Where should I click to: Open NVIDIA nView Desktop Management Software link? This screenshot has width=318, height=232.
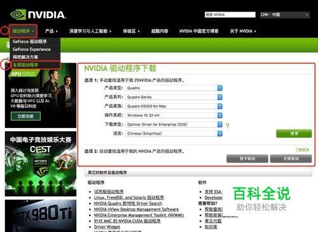pyautogui.click(x=136, y=209)
